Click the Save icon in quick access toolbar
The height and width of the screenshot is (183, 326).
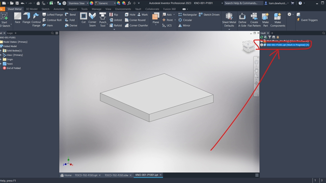[17, 3]
